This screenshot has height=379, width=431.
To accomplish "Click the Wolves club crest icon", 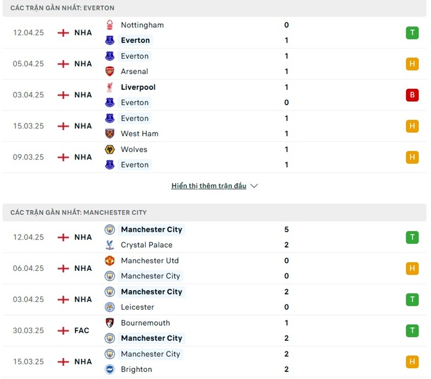I will point(110,149).
